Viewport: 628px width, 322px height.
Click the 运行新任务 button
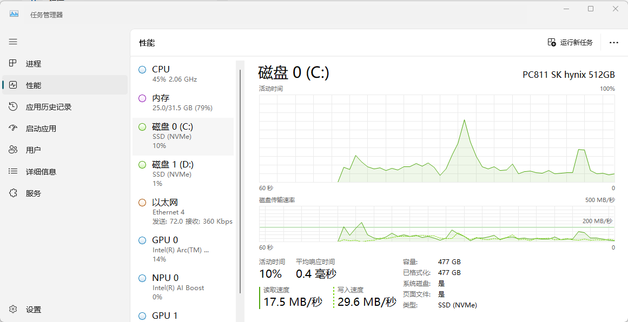click(570, 42)
